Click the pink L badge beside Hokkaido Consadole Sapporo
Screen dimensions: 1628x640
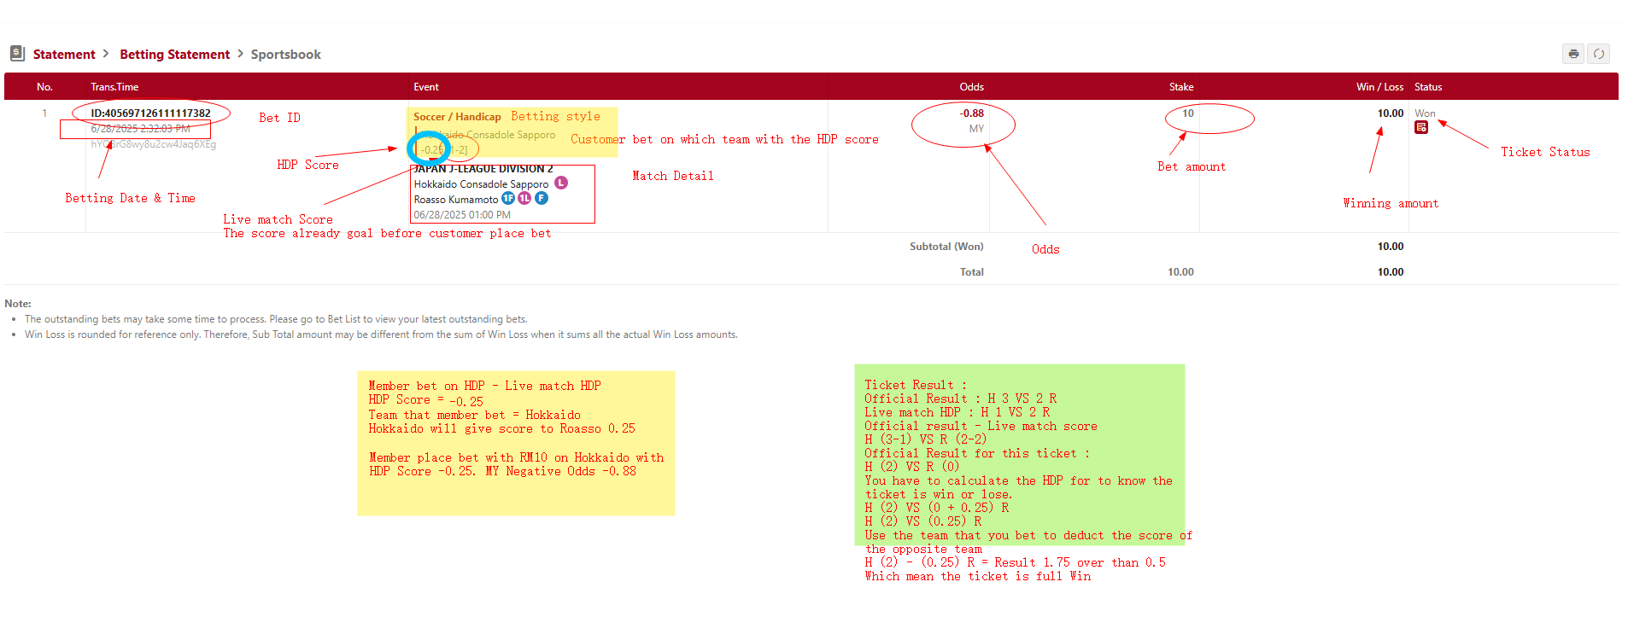[x=561, y=183]
